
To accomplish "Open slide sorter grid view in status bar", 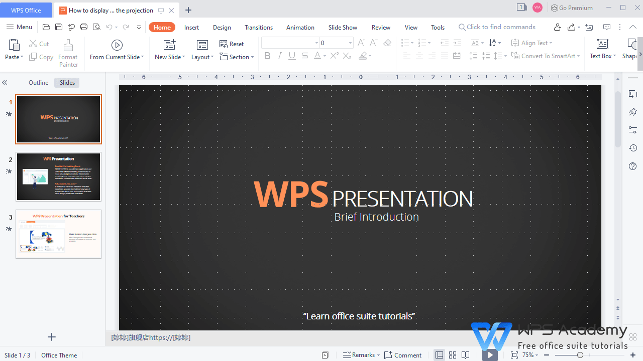I will pos(452,355).
